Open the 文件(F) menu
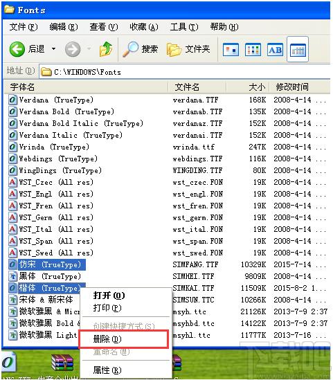333x380 pixels. coord(24,27)
